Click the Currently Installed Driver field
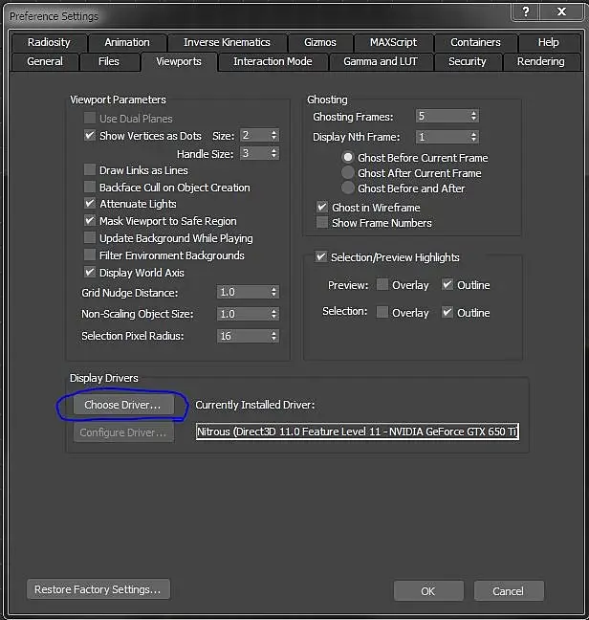The width and height of the screenshot is (589, 620). 358,432
